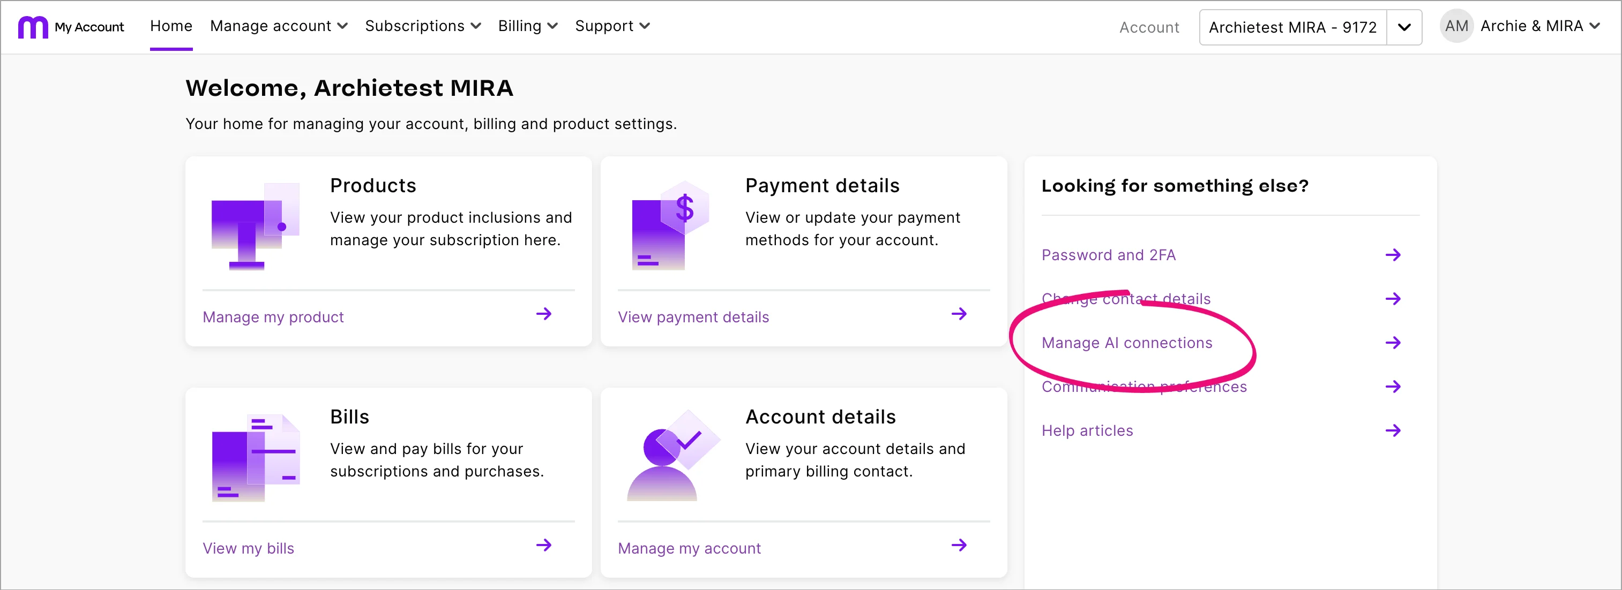Image resolution: width=1622 pixels, height=590 pixels.
Task: Open the Subscriptions dropdown menu
Action: [422, 26]
